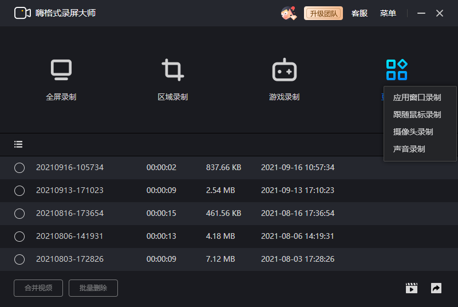Screen dimensions: 458x307
Task: Select the radio circle for 20210916-105734
Action: tap(19, 168)
